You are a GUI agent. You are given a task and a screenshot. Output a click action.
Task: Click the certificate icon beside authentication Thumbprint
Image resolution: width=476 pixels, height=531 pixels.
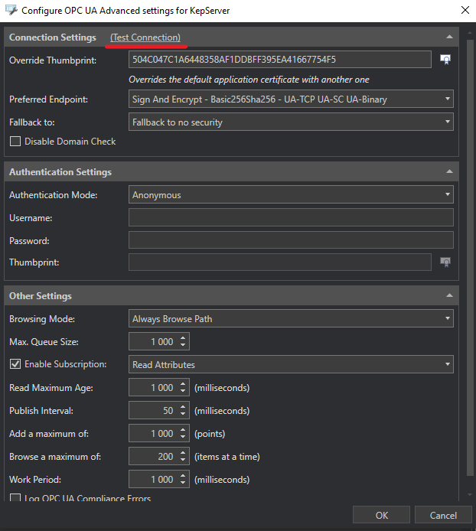coord(445,262)
